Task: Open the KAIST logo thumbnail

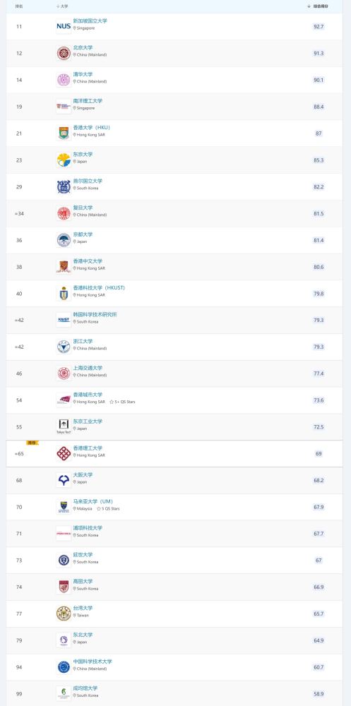Action: (x=64, y=320)
